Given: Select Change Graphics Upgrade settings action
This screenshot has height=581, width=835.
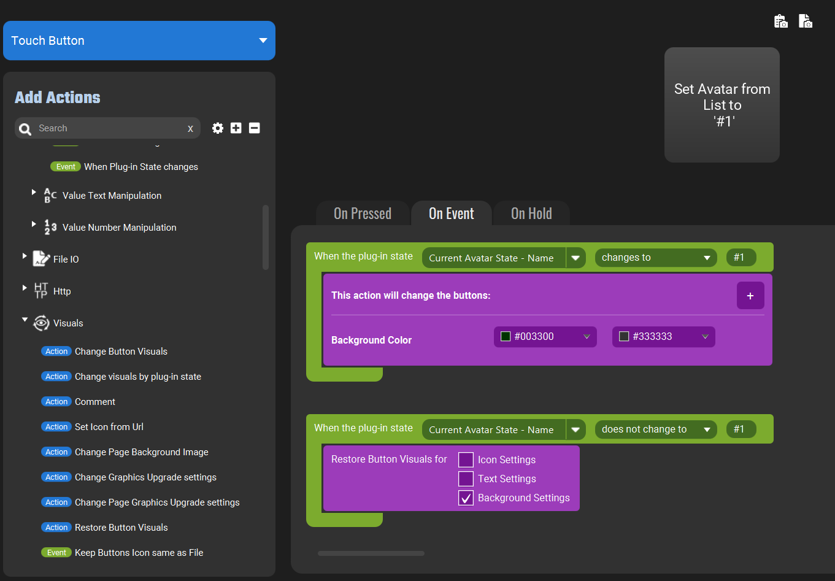Looking at the screenshot, I should (x=145, y=477).
